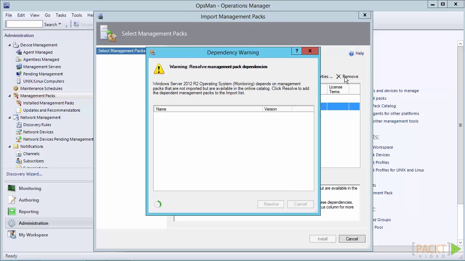Click the Device Management folder icon

(16, 45)
